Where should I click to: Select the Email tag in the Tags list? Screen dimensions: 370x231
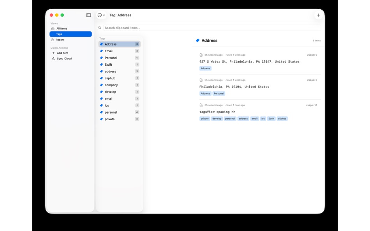(x=108, y=51)
